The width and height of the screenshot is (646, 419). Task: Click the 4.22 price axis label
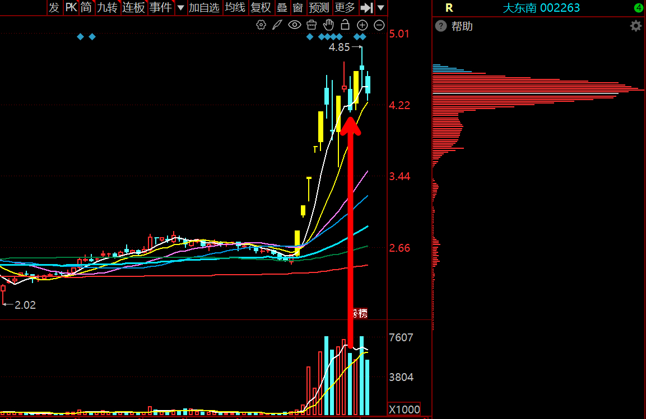399,105
